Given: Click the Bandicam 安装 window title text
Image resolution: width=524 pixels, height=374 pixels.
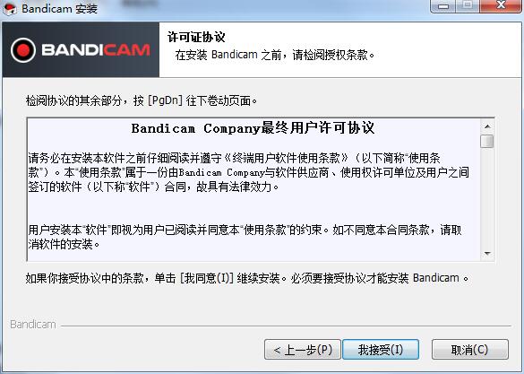Looking at the screenshot, I should coord(59,8).
